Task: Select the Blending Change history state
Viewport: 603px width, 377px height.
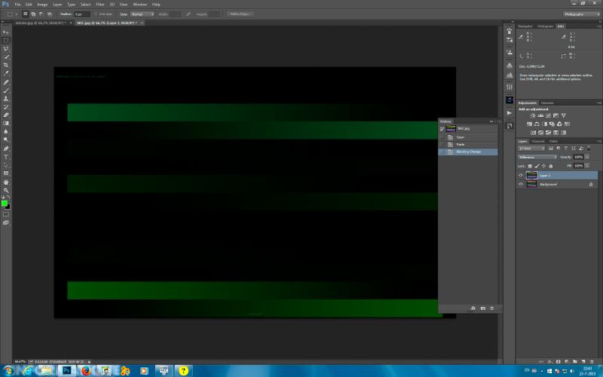Action: point(468,152)
